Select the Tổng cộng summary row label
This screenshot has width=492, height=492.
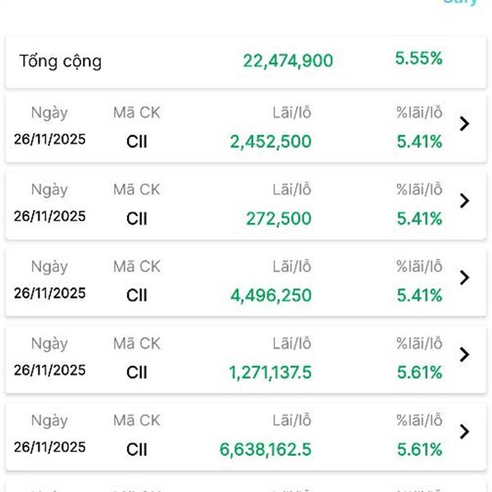[x=61, y=61]
